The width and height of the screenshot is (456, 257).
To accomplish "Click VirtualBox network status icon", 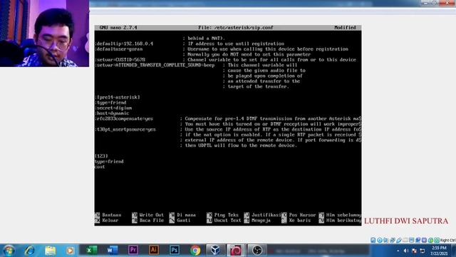I will (x=393, y=240).
